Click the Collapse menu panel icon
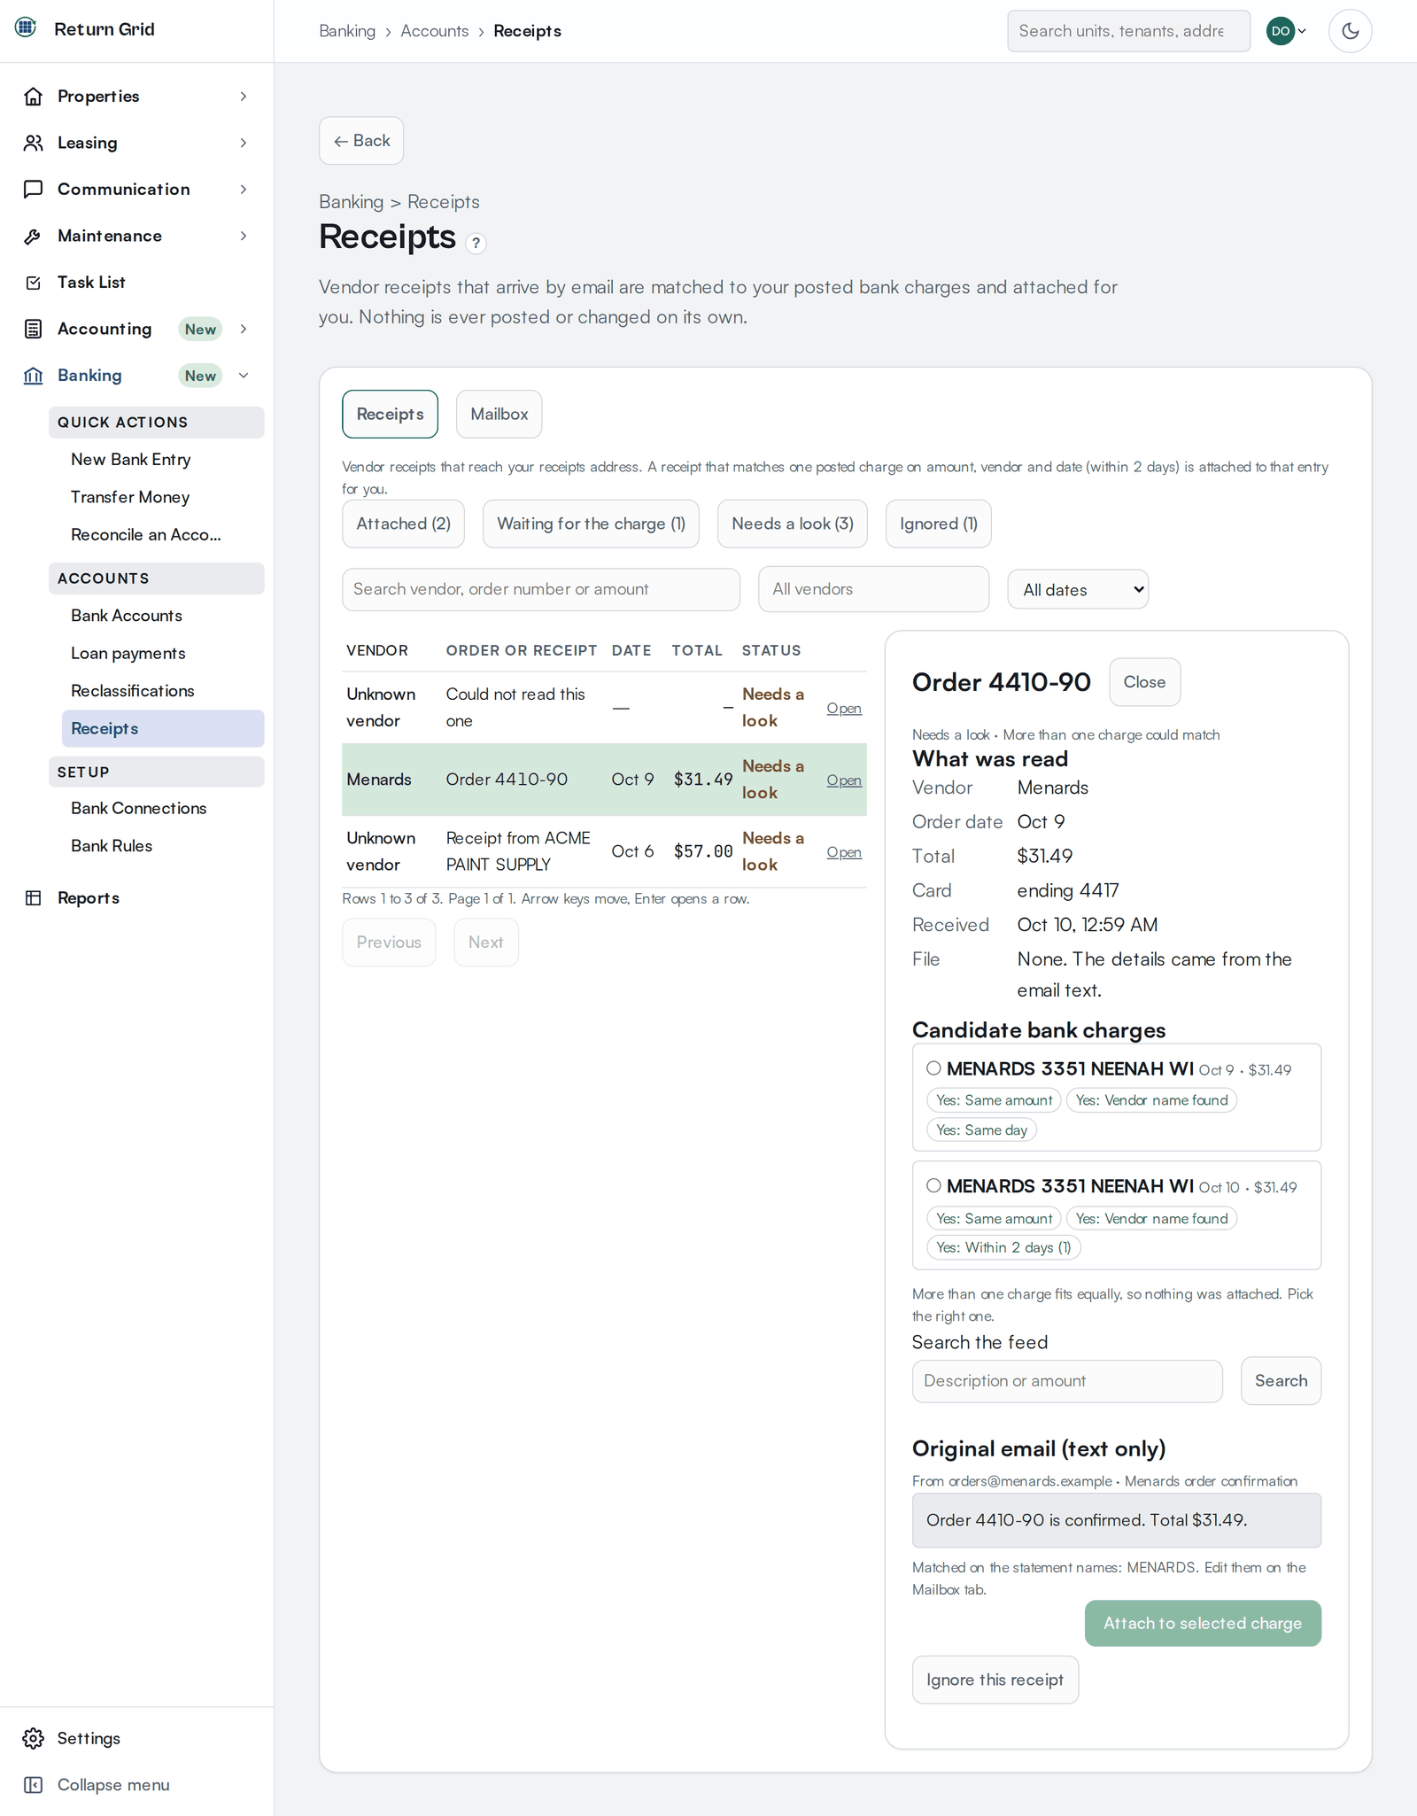1417x1816 pixels. point(34,1784)
